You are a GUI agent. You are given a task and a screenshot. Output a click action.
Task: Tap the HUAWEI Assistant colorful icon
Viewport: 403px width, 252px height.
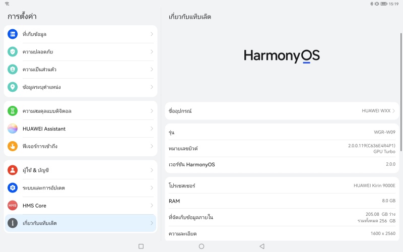[12, 129]
